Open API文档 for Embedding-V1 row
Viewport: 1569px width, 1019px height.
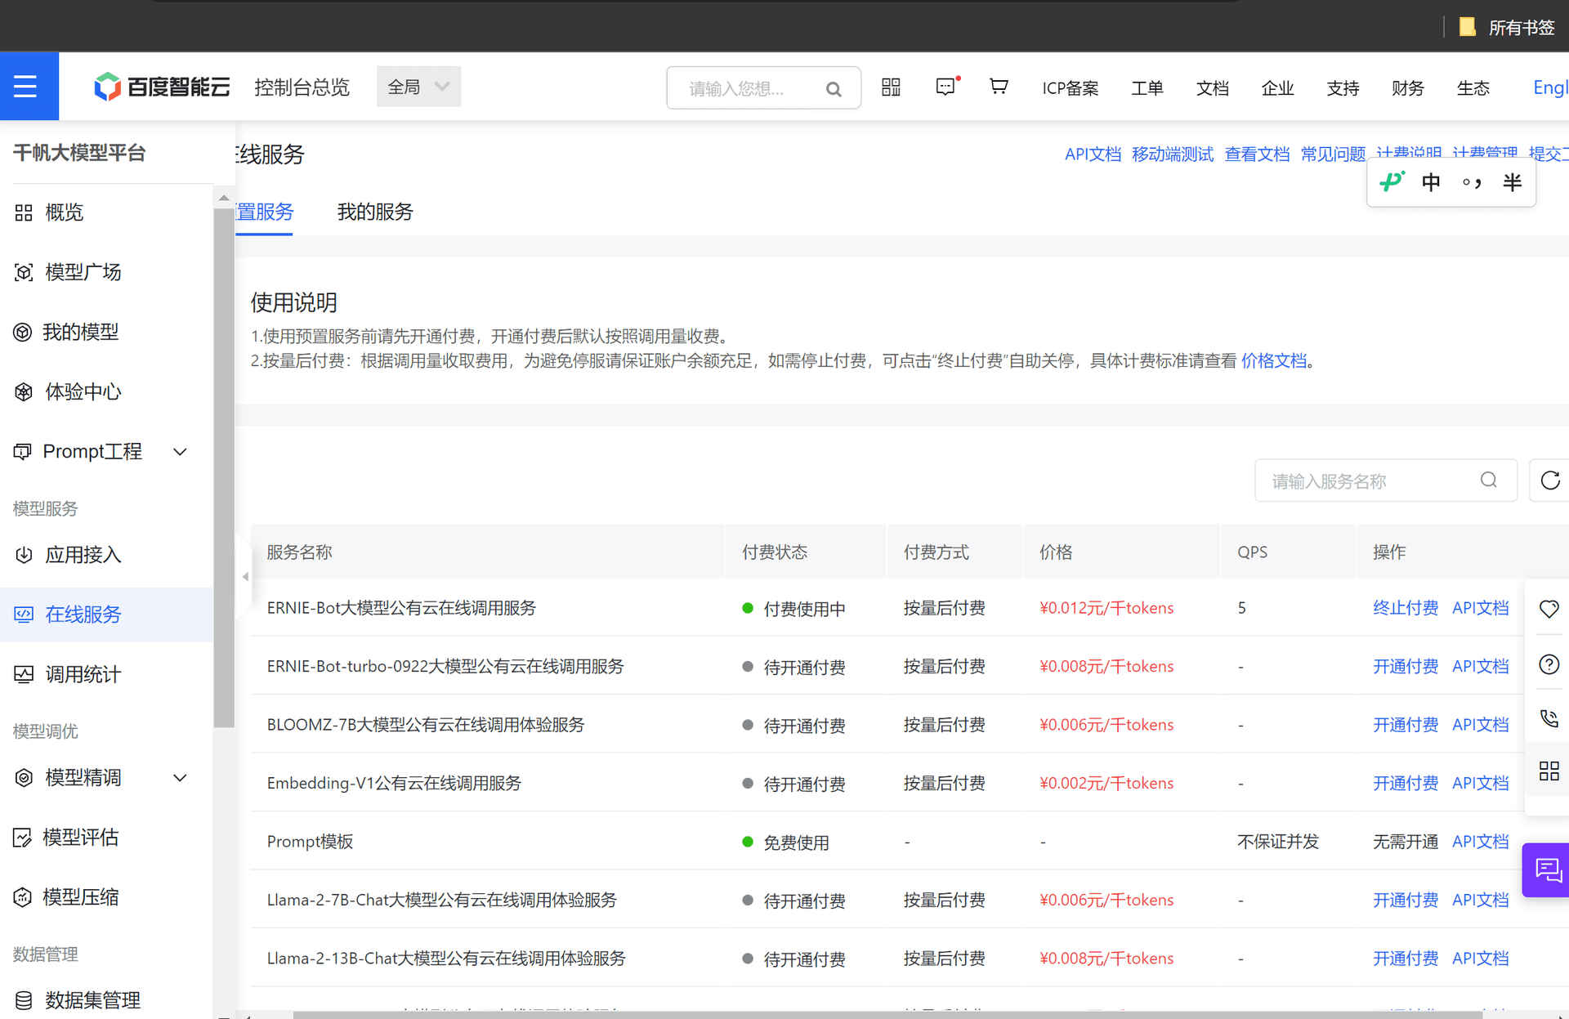pyautogui.click(x=1481, y=784)
